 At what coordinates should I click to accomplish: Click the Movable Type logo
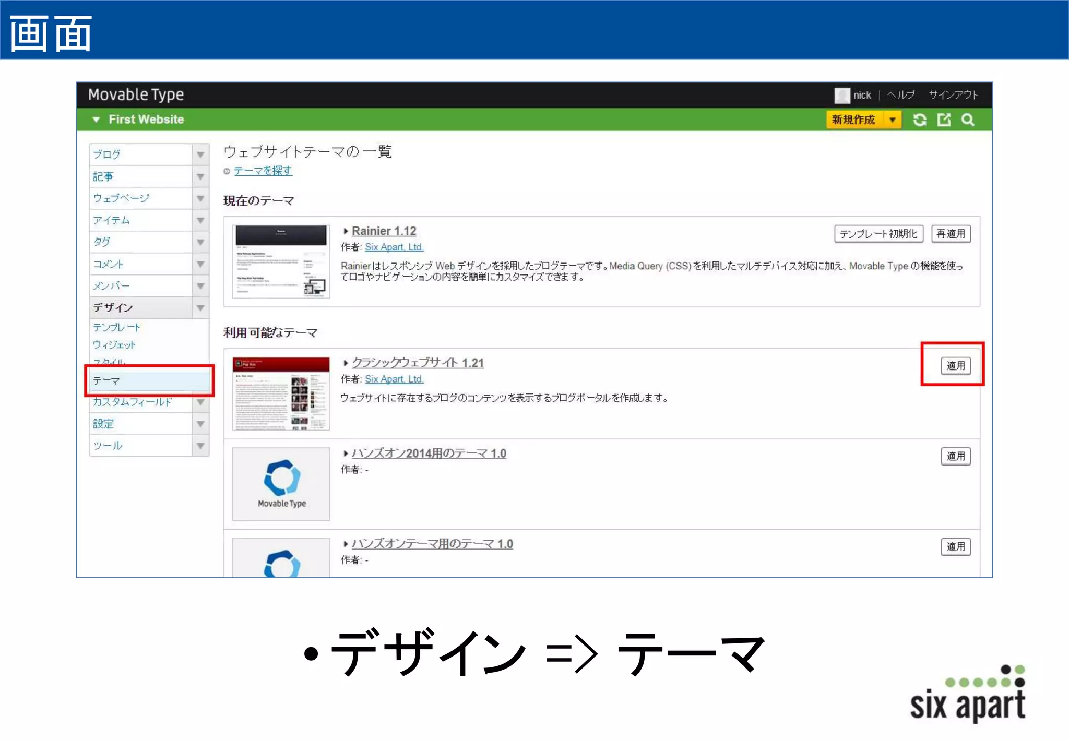pos(136,95)
